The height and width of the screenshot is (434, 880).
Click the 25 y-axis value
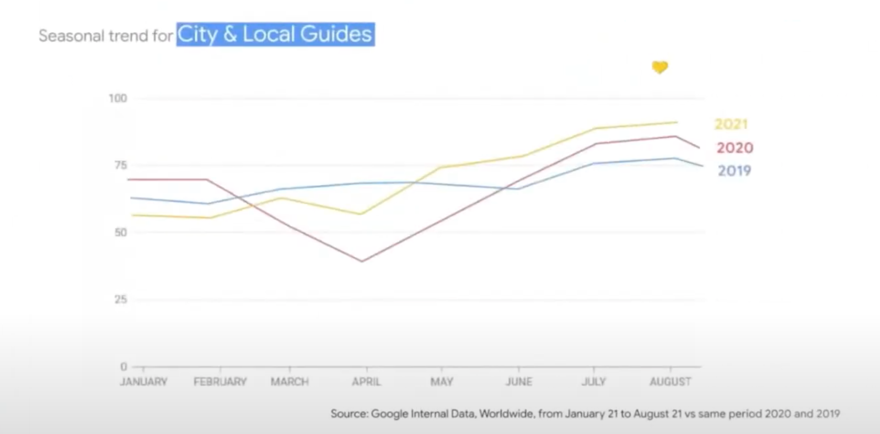121,299
